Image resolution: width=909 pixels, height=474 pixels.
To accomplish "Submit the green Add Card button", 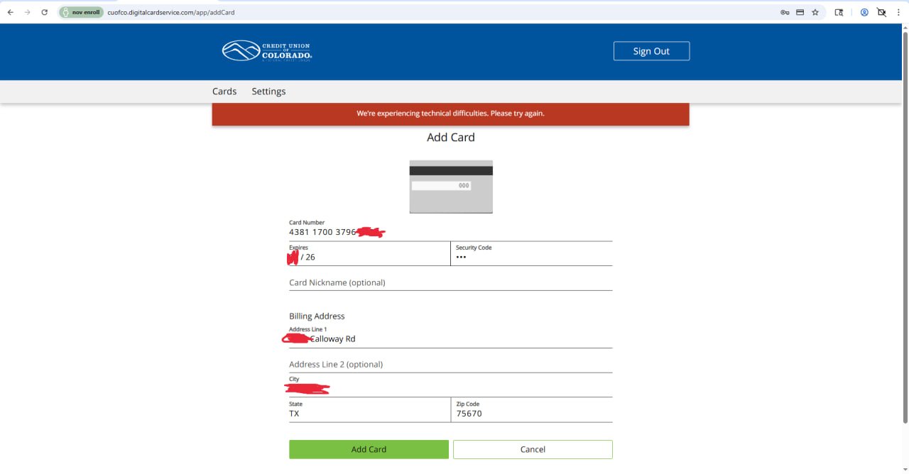I will pyautogui.click(x=369, y=449).
